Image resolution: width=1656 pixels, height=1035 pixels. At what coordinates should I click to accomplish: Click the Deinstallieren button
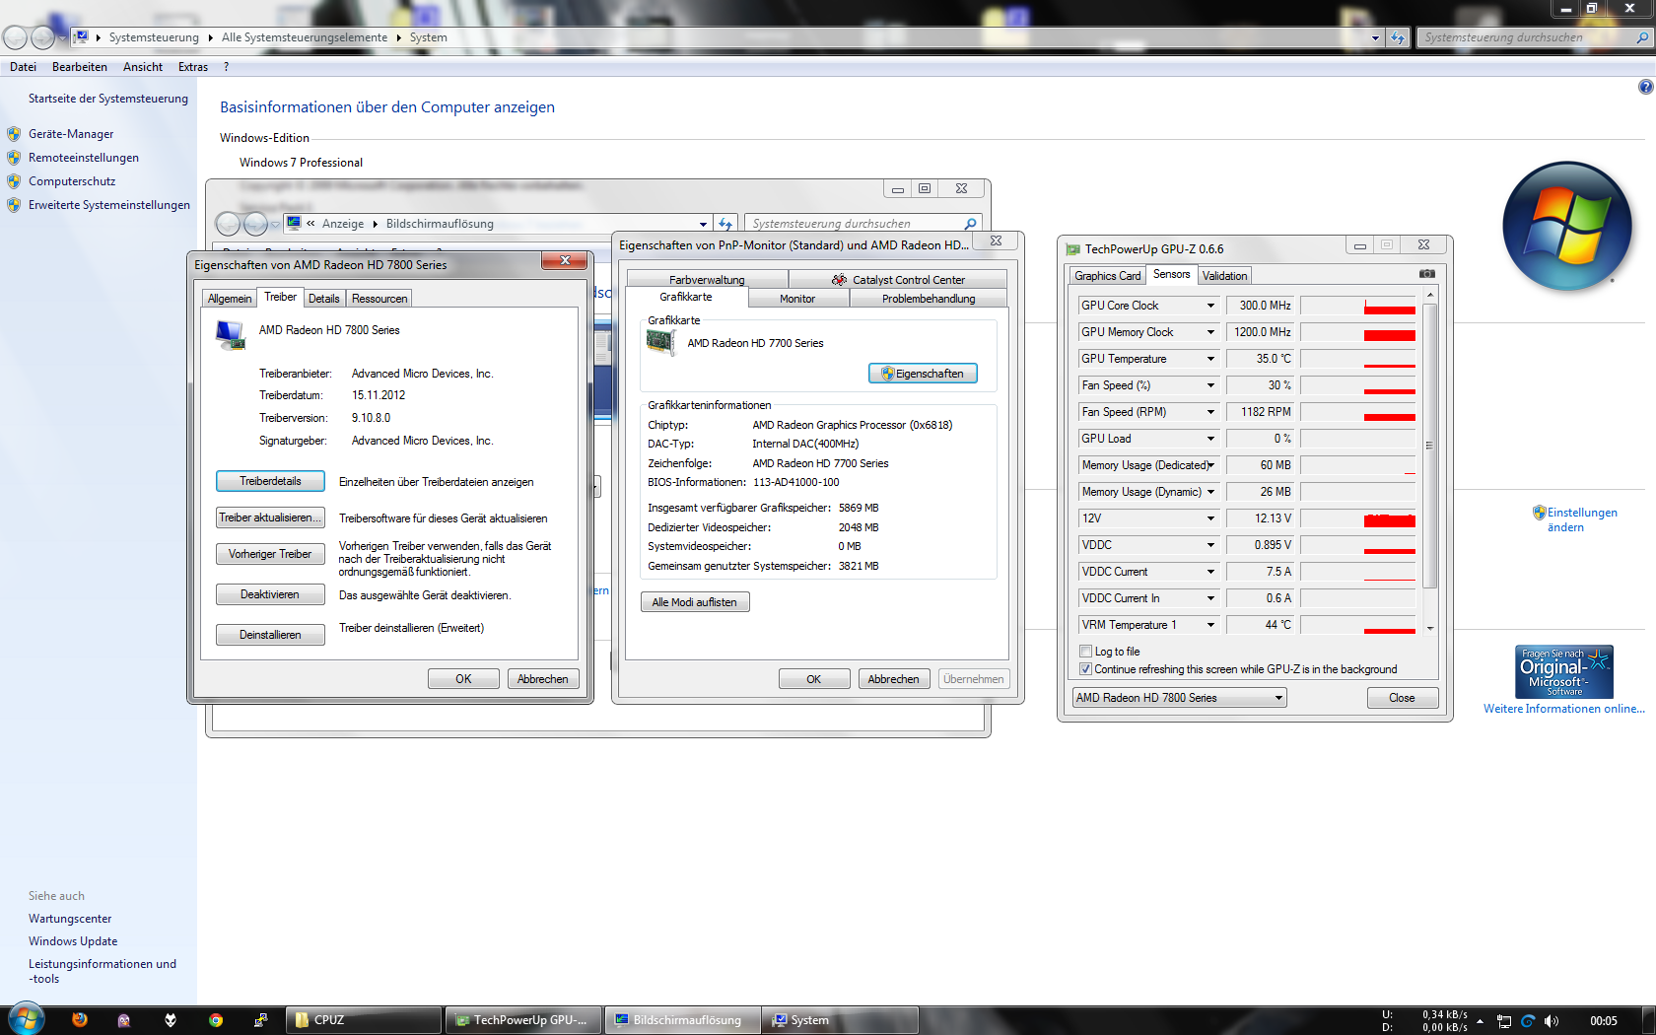pos(270,635)
